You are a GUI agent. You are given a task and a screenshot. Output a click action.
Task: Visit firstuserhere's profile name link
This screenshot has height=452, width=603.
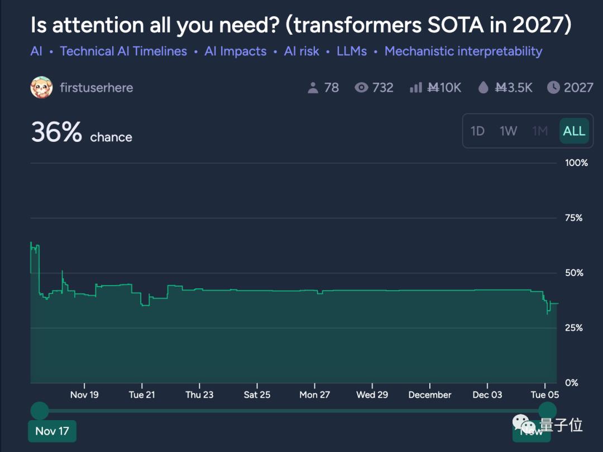click(x=97, y=88)
